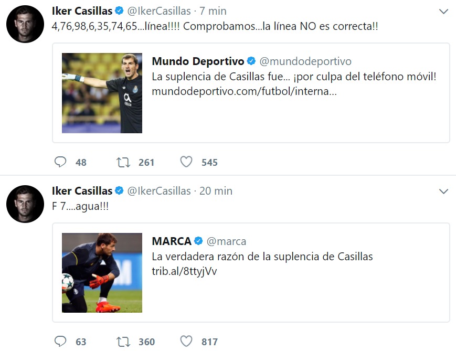Image resolution: width=456 pixels, height=351 pixels.
Task: Reply to the "F 7....agua!!!" tweet
Action: [60, 341]
